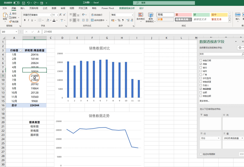Apply bold formatting with the B icon

point(25,20)
